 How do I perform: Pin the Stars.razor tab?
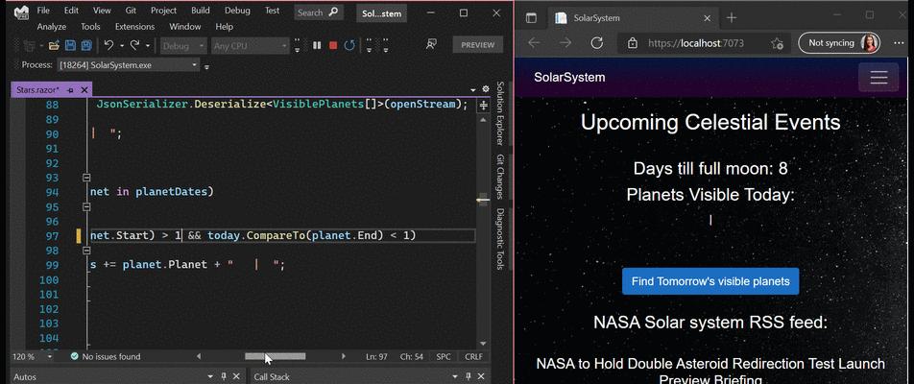click(x=70, y=89)
